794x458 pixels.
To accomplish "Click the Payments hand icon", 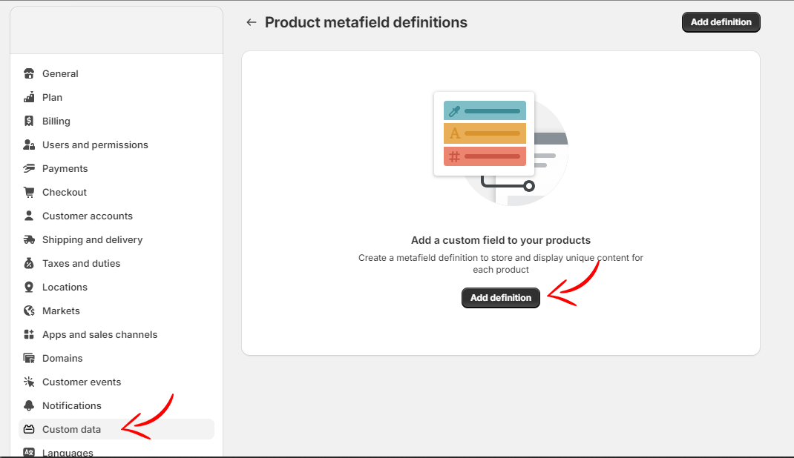I will pos(29,168).
